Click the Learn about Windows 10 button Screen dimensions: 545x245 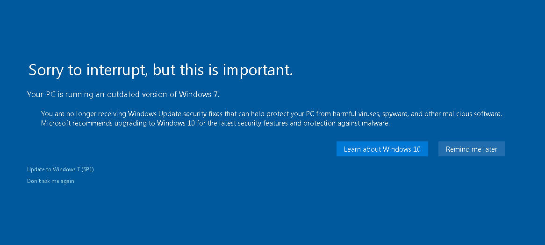(382, 149)
